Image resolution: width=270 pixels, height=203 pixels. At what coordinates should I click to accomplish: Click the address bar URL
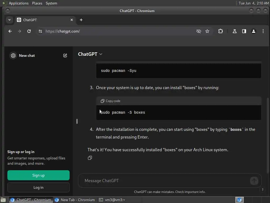(x=63, y=31)
